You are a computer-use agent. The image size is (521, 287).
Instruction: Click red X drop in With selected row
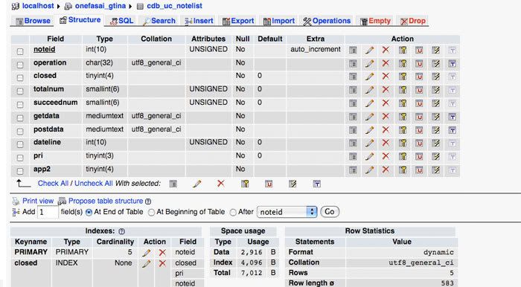click(x=220, y=184)
